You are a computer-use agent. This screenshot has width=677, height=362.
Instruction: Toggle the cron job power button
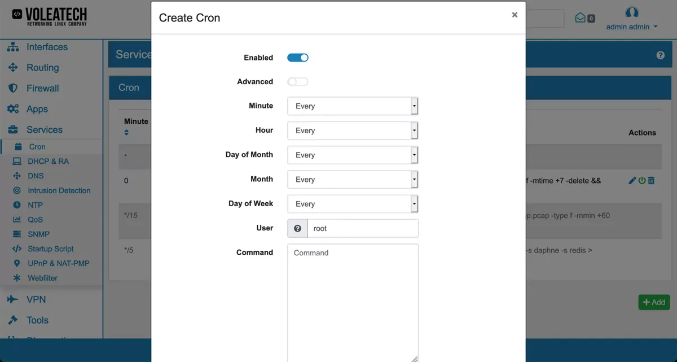coord(642,180)
